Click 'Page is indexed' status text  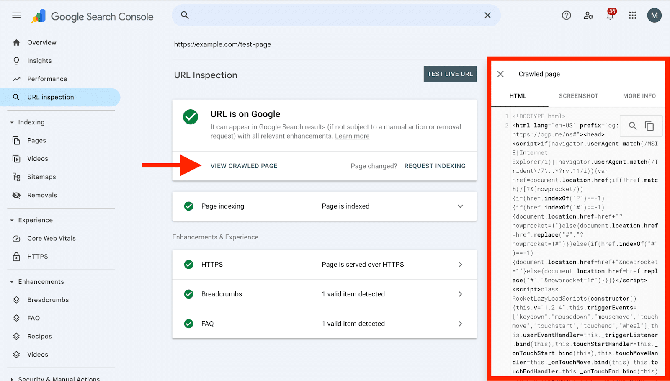click(x=345, y=206)
